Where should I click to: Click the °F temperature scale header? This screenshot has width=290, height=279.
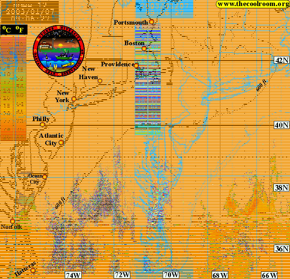(20, 30)
